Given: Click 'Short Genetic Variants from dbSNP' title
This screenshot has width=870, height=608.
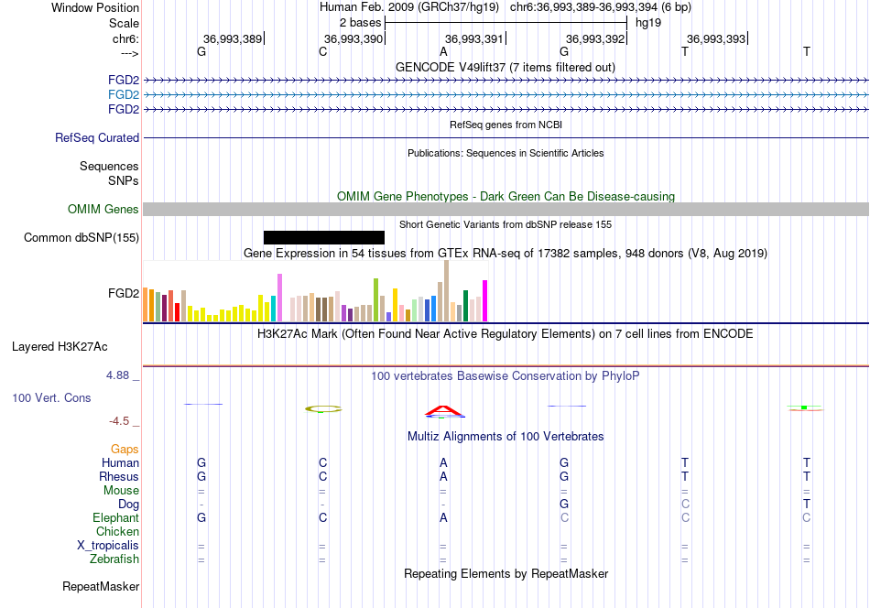Looking at the screenshot, I should [506, 224].
